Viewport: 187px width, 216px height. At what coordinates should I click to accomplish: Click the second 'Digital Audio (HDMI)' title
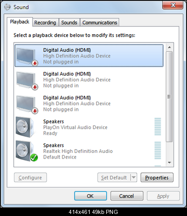67,74
